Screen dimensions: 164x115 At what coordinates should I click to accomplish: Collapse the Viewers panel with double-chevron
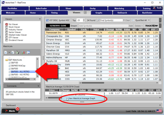click(40, 19)
